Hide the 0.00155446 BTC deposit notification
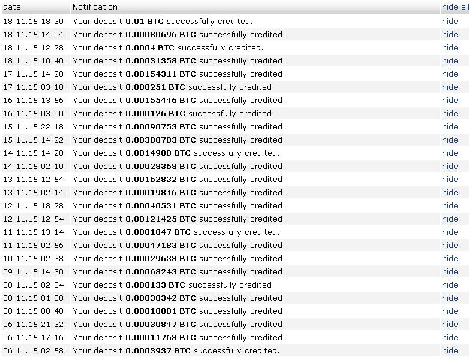 point(450,100)
